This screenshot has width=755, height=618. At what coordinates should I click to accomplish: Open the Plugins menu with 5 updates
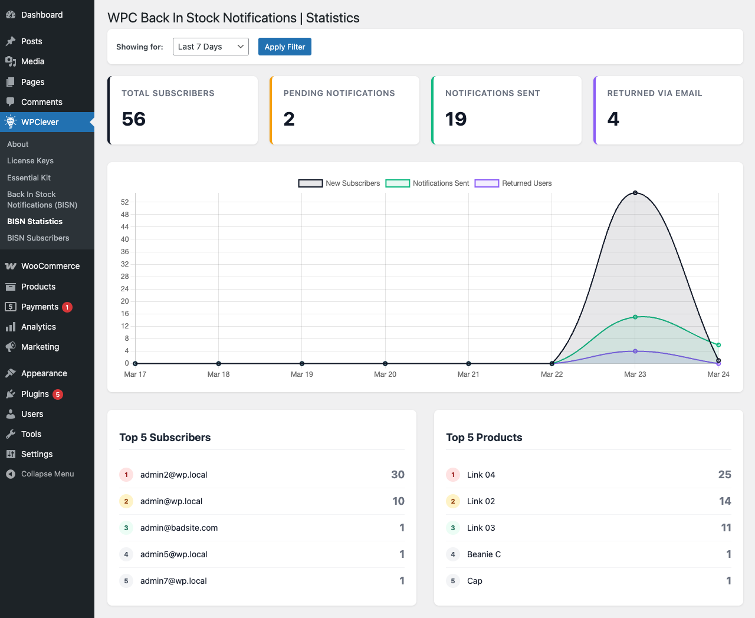35,394
